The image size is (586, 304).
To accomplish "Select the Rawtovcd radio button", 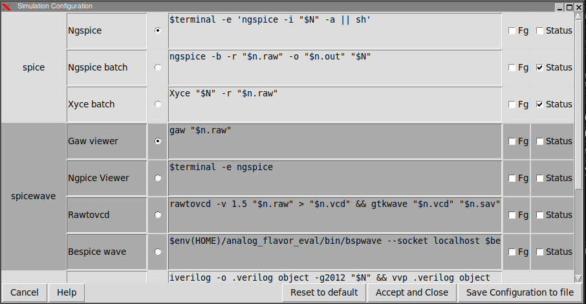I will point(158,215).
